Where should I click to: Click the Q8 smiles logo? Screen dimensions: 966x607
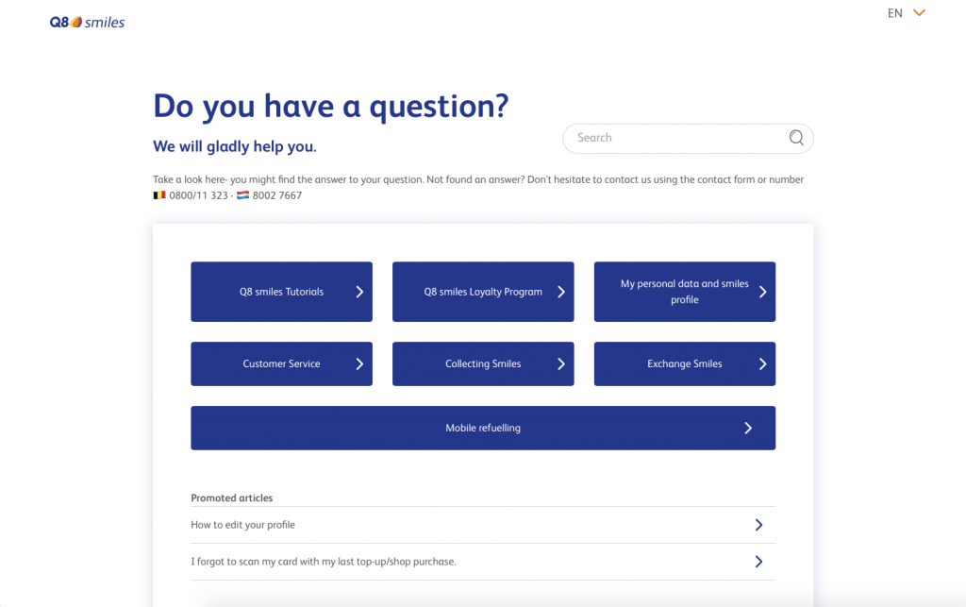pyautogui.click(x=87, y=22)
